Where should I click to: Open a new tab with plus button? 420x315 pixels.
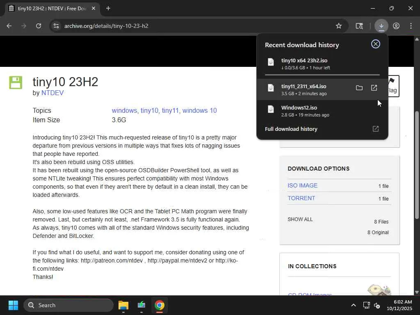108,8
